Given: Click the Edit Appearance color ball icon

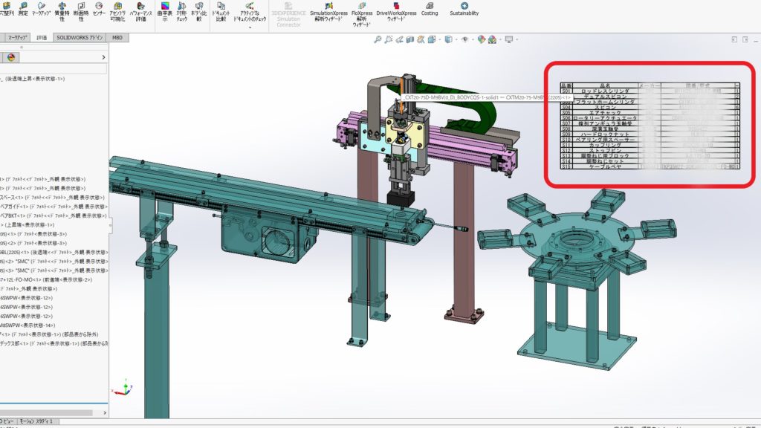Looking at the screenshot, I should click(x=482, y=39).
